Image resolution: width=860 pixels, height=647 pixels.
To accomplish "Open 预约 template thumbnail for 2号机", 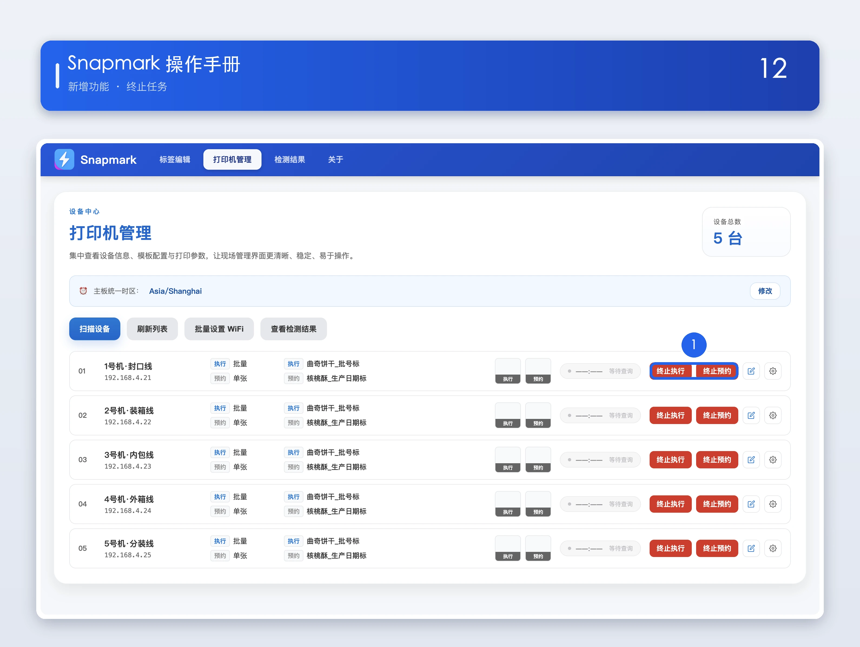I will (x=538, y=415).
